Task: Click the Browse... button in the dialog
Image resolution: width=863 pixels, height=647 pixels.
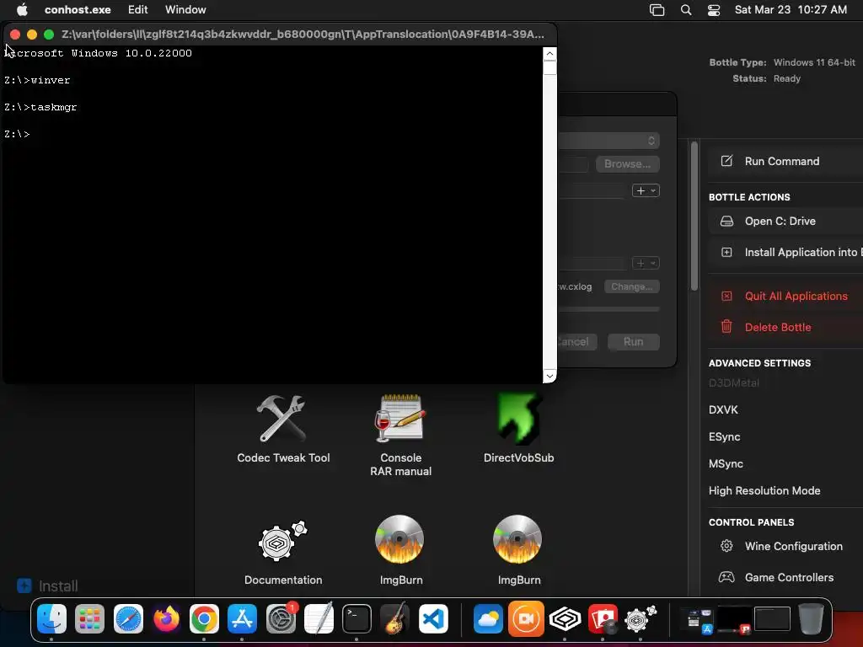Action: click(627, 164)
